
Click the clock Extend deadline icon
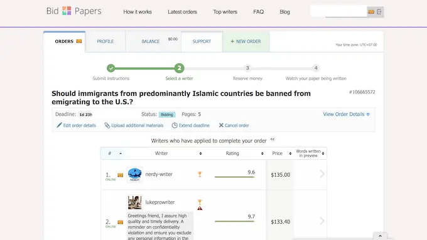[175, 125]
